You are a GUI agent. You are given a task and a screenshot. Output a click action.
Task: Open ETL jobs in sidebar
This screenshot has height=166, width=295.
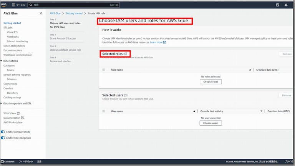8,28
